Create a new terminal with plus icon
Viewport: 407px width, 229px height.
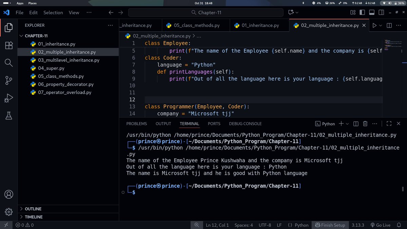pyautogui.click(x=341, y=124)
